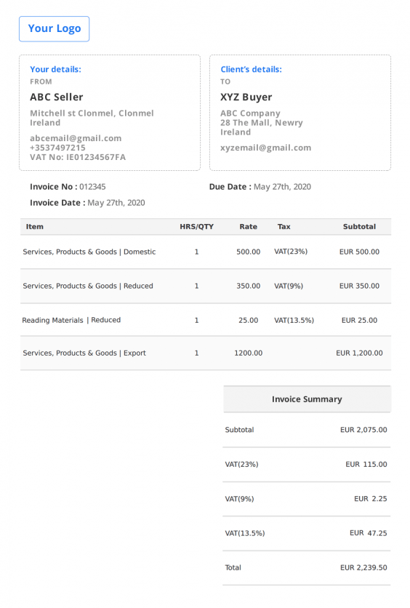
Task: Click the VAT(23%) tax cell in first row
Action: point(291,252)
